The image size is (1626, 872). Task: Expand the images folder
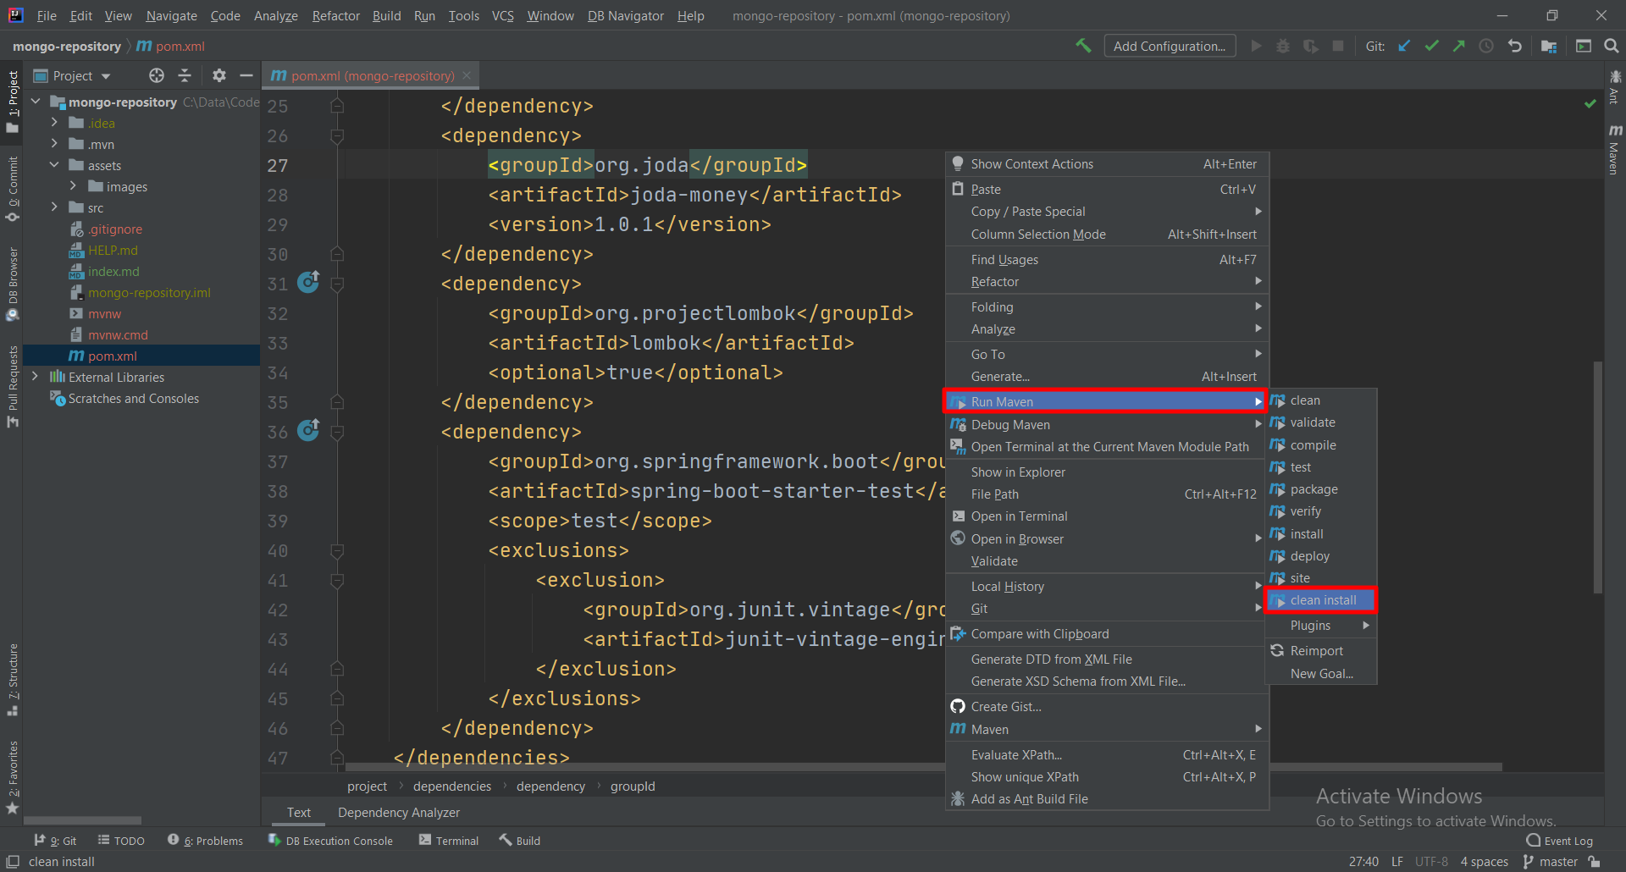click(73, 186)
